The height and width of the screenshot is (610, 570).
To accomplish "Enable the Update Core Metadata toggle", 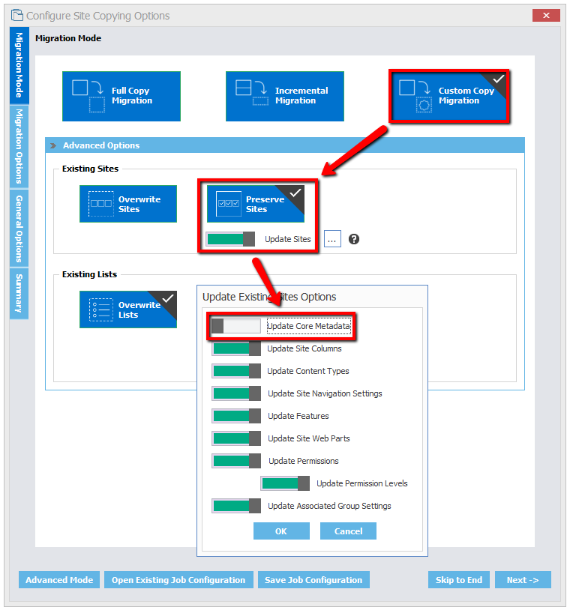I will tap(235, 326).
